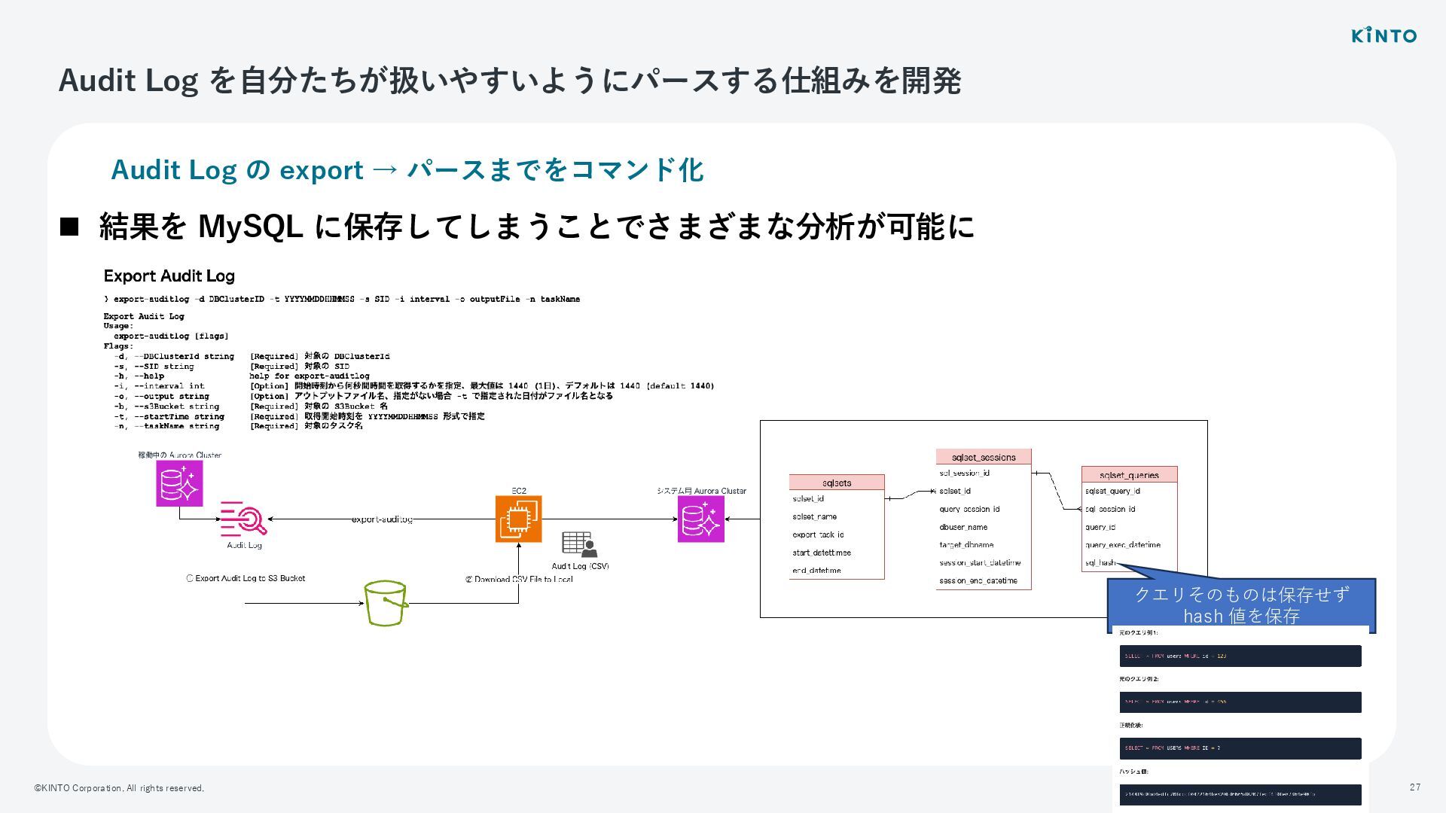Click the "sqlset_name" field
1446x813 pixels.
tap(814, 516)
